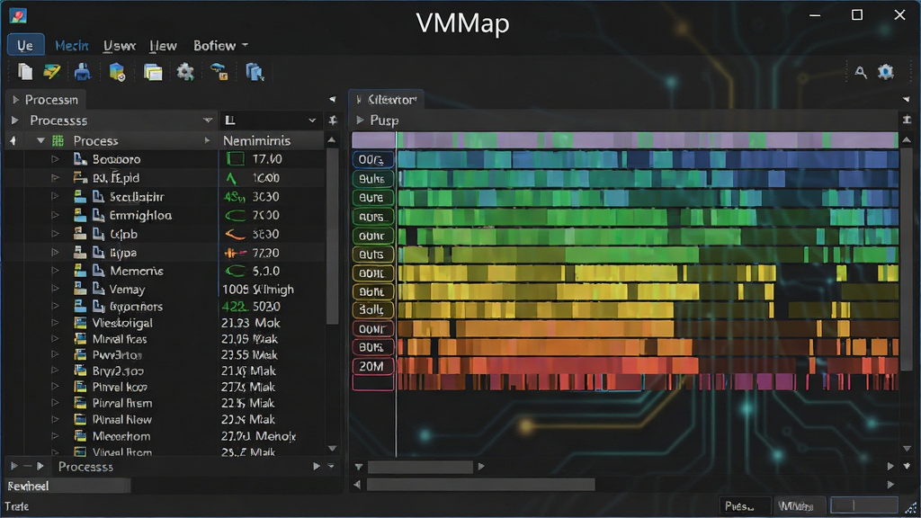The image size is (921, 518).
Task: Click the 27.70J Meholx value
Action: point(258,436)
